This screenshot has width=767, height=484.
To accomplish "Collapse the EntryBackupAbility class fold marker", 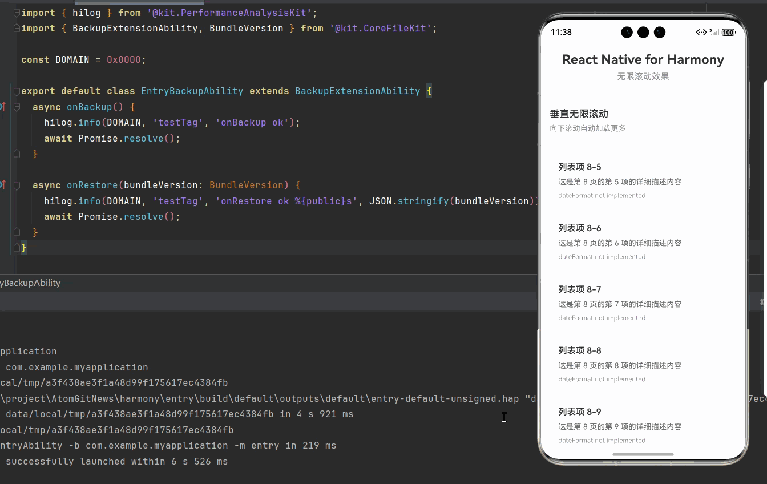I will tap(17, 91).
